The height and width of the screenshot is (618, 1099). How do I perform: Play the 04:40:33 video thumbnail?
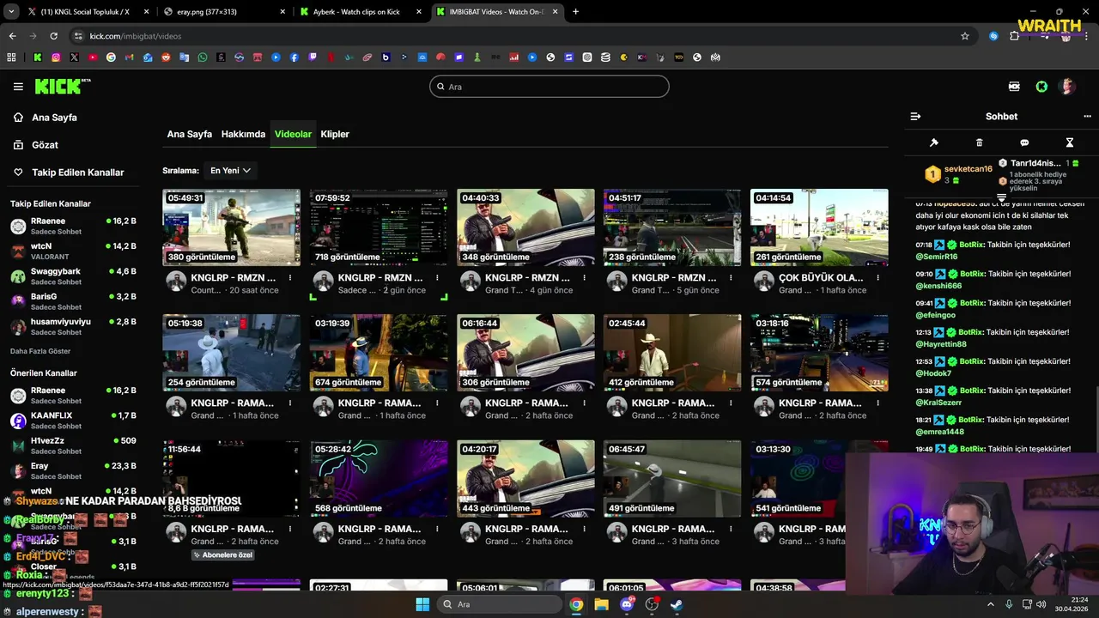tap(525, 227)
